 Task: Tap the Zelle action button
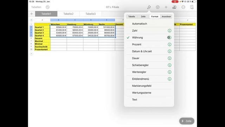187,121
